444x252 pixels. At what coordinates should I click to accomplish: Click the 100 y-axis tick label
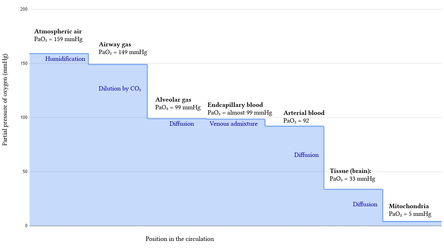(x=24, y=118)
